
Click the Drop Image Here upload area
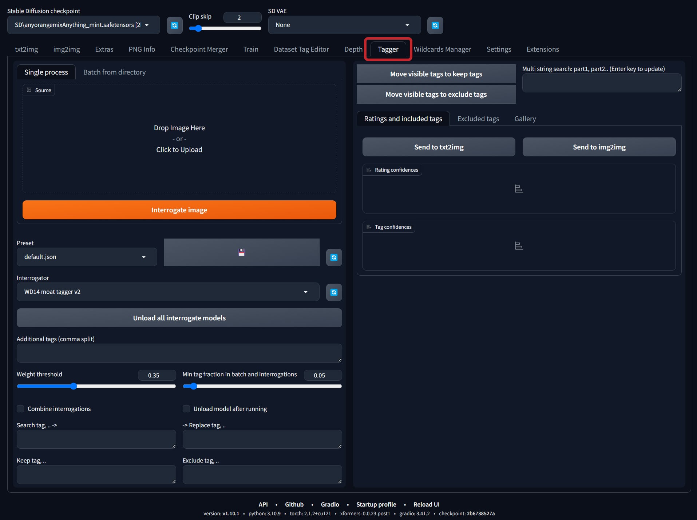pyautogui.click(x=179, y=139)
